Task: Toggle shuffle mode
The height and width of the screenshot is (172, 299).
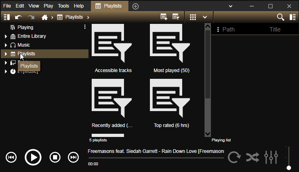Action: tap(252, 157)
